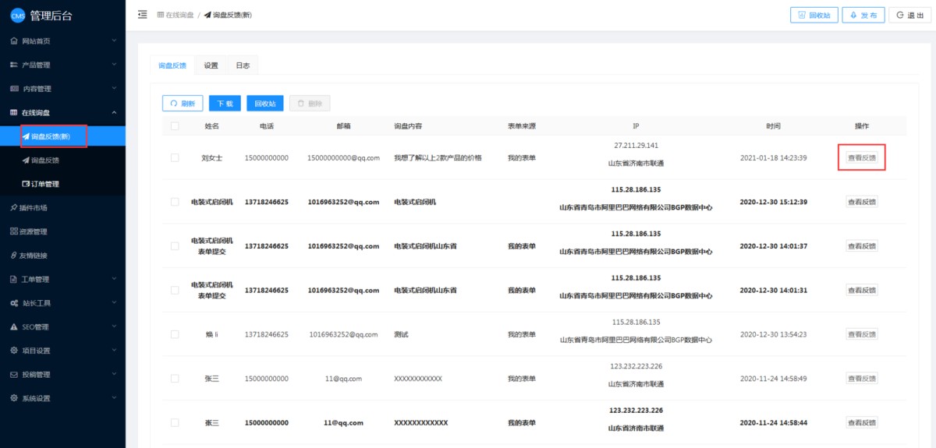Check the select-all checkbox in table header
The width and height of the screenshot is (936, 448).
(175, 126)
